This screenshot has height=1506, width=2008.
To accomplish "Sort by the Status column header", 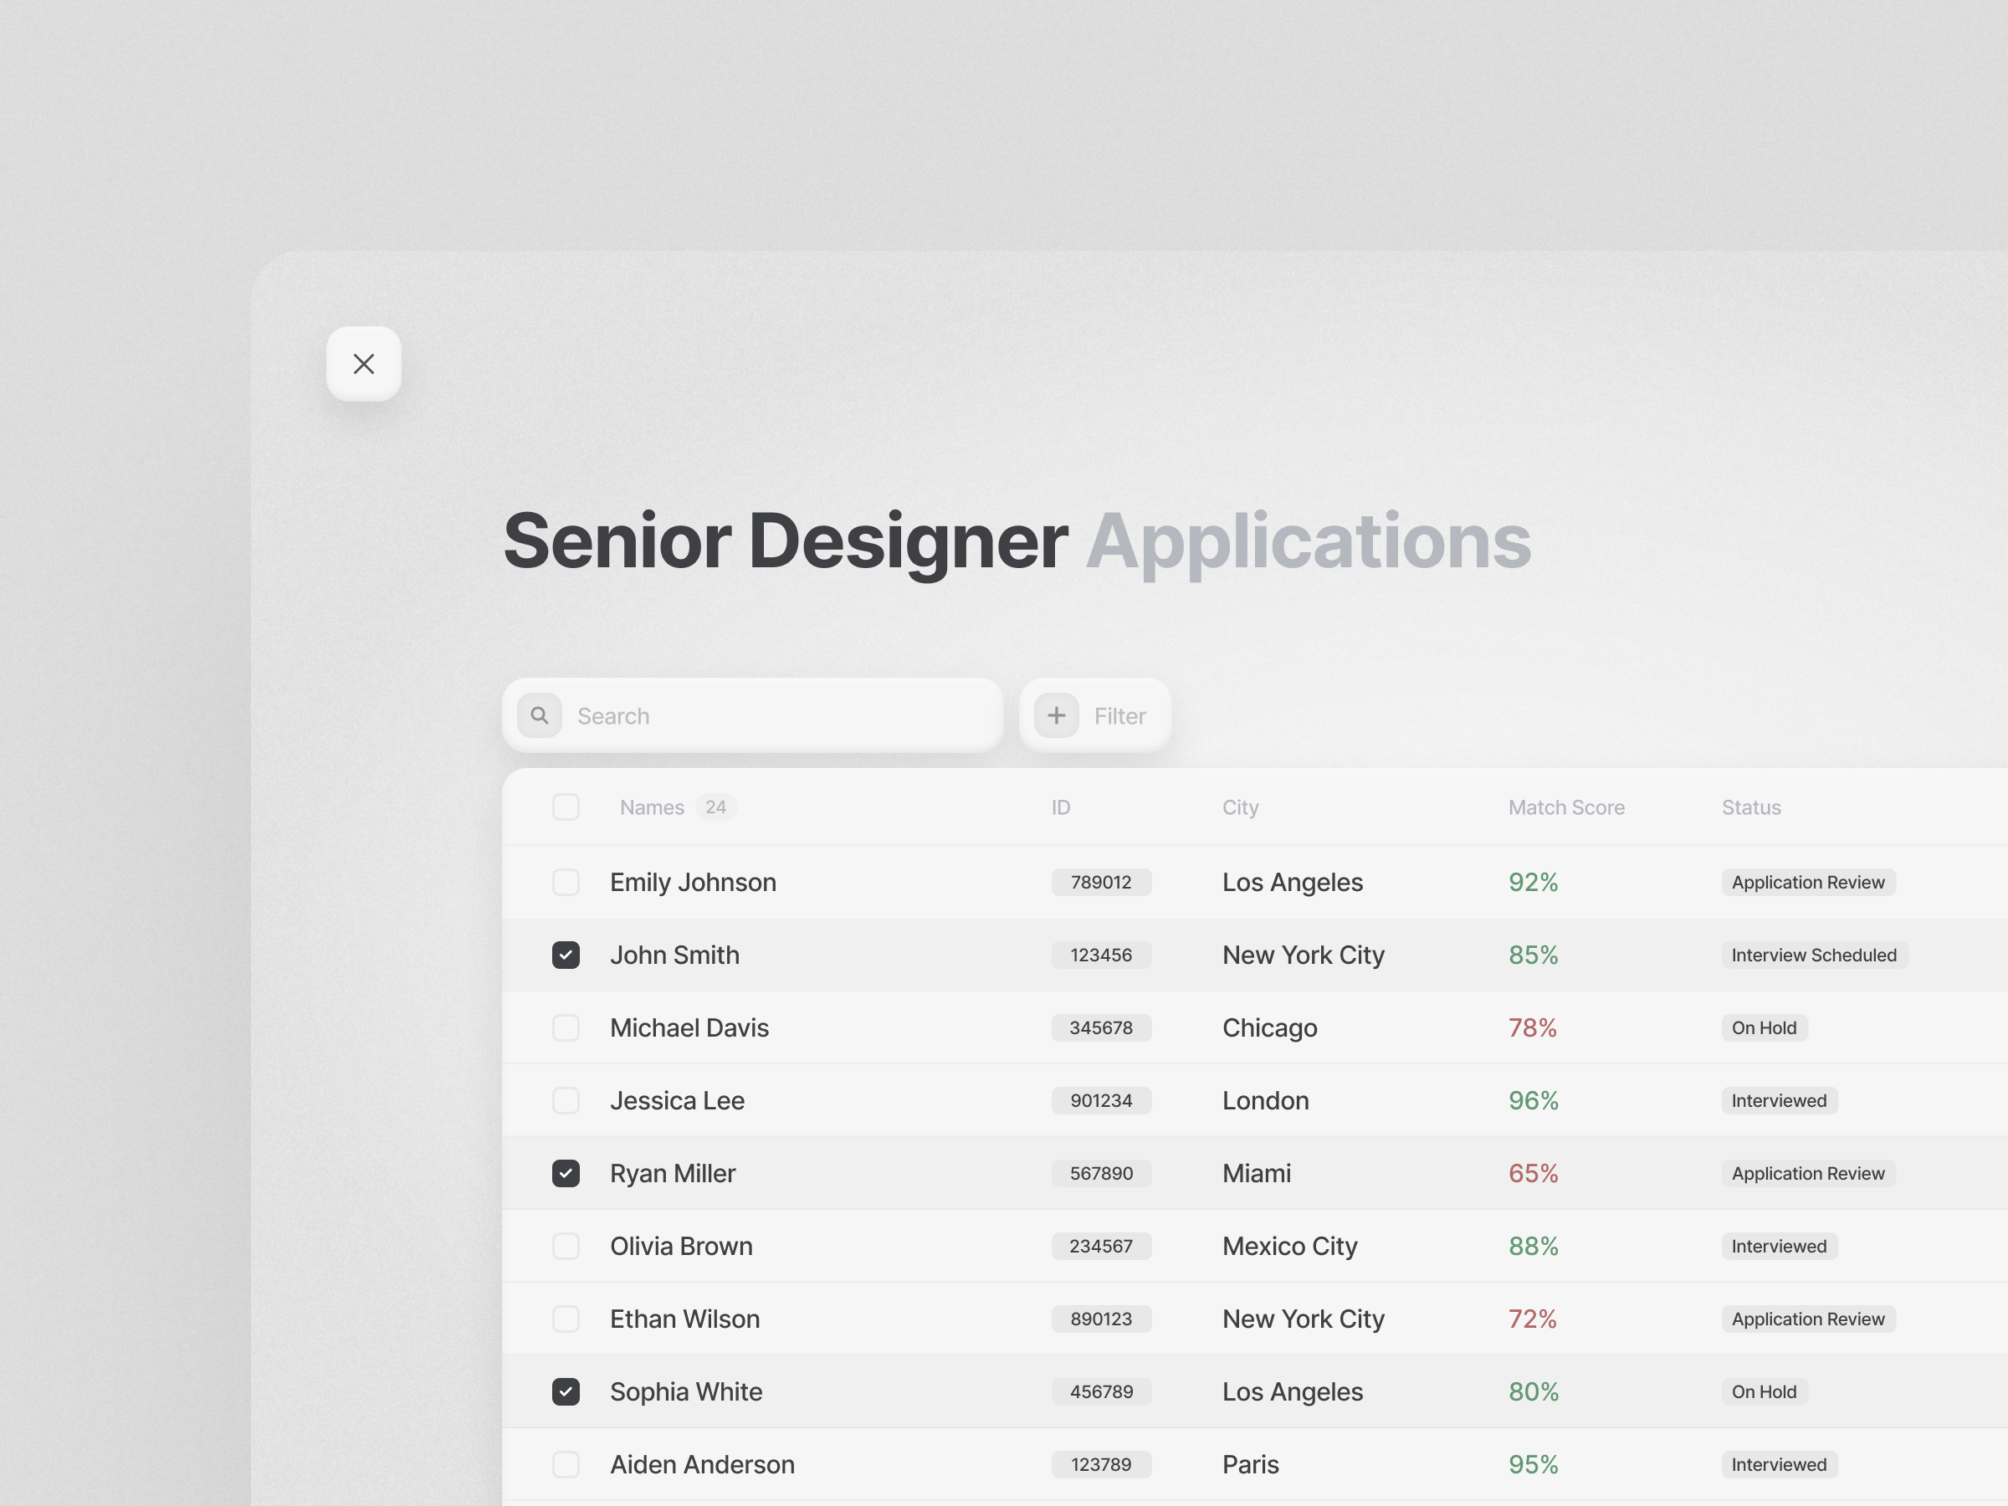I will 1751,807.
